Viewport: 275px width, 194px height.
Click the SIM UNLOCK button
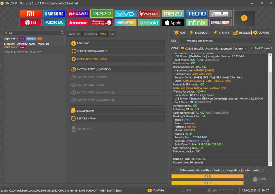pos(117,129)
